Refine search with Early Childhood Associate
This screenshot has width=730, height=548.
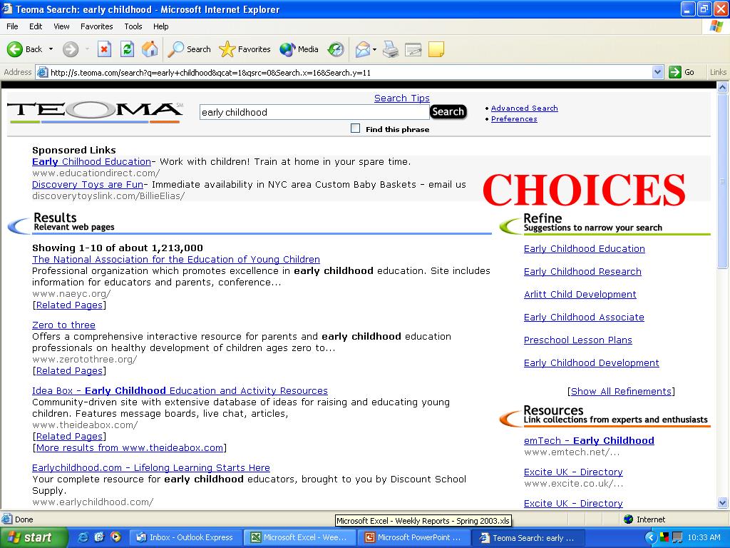click(584, 318)
